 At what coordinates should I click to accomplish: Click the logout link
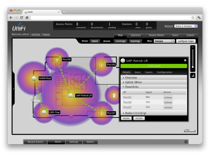point(46,34)
